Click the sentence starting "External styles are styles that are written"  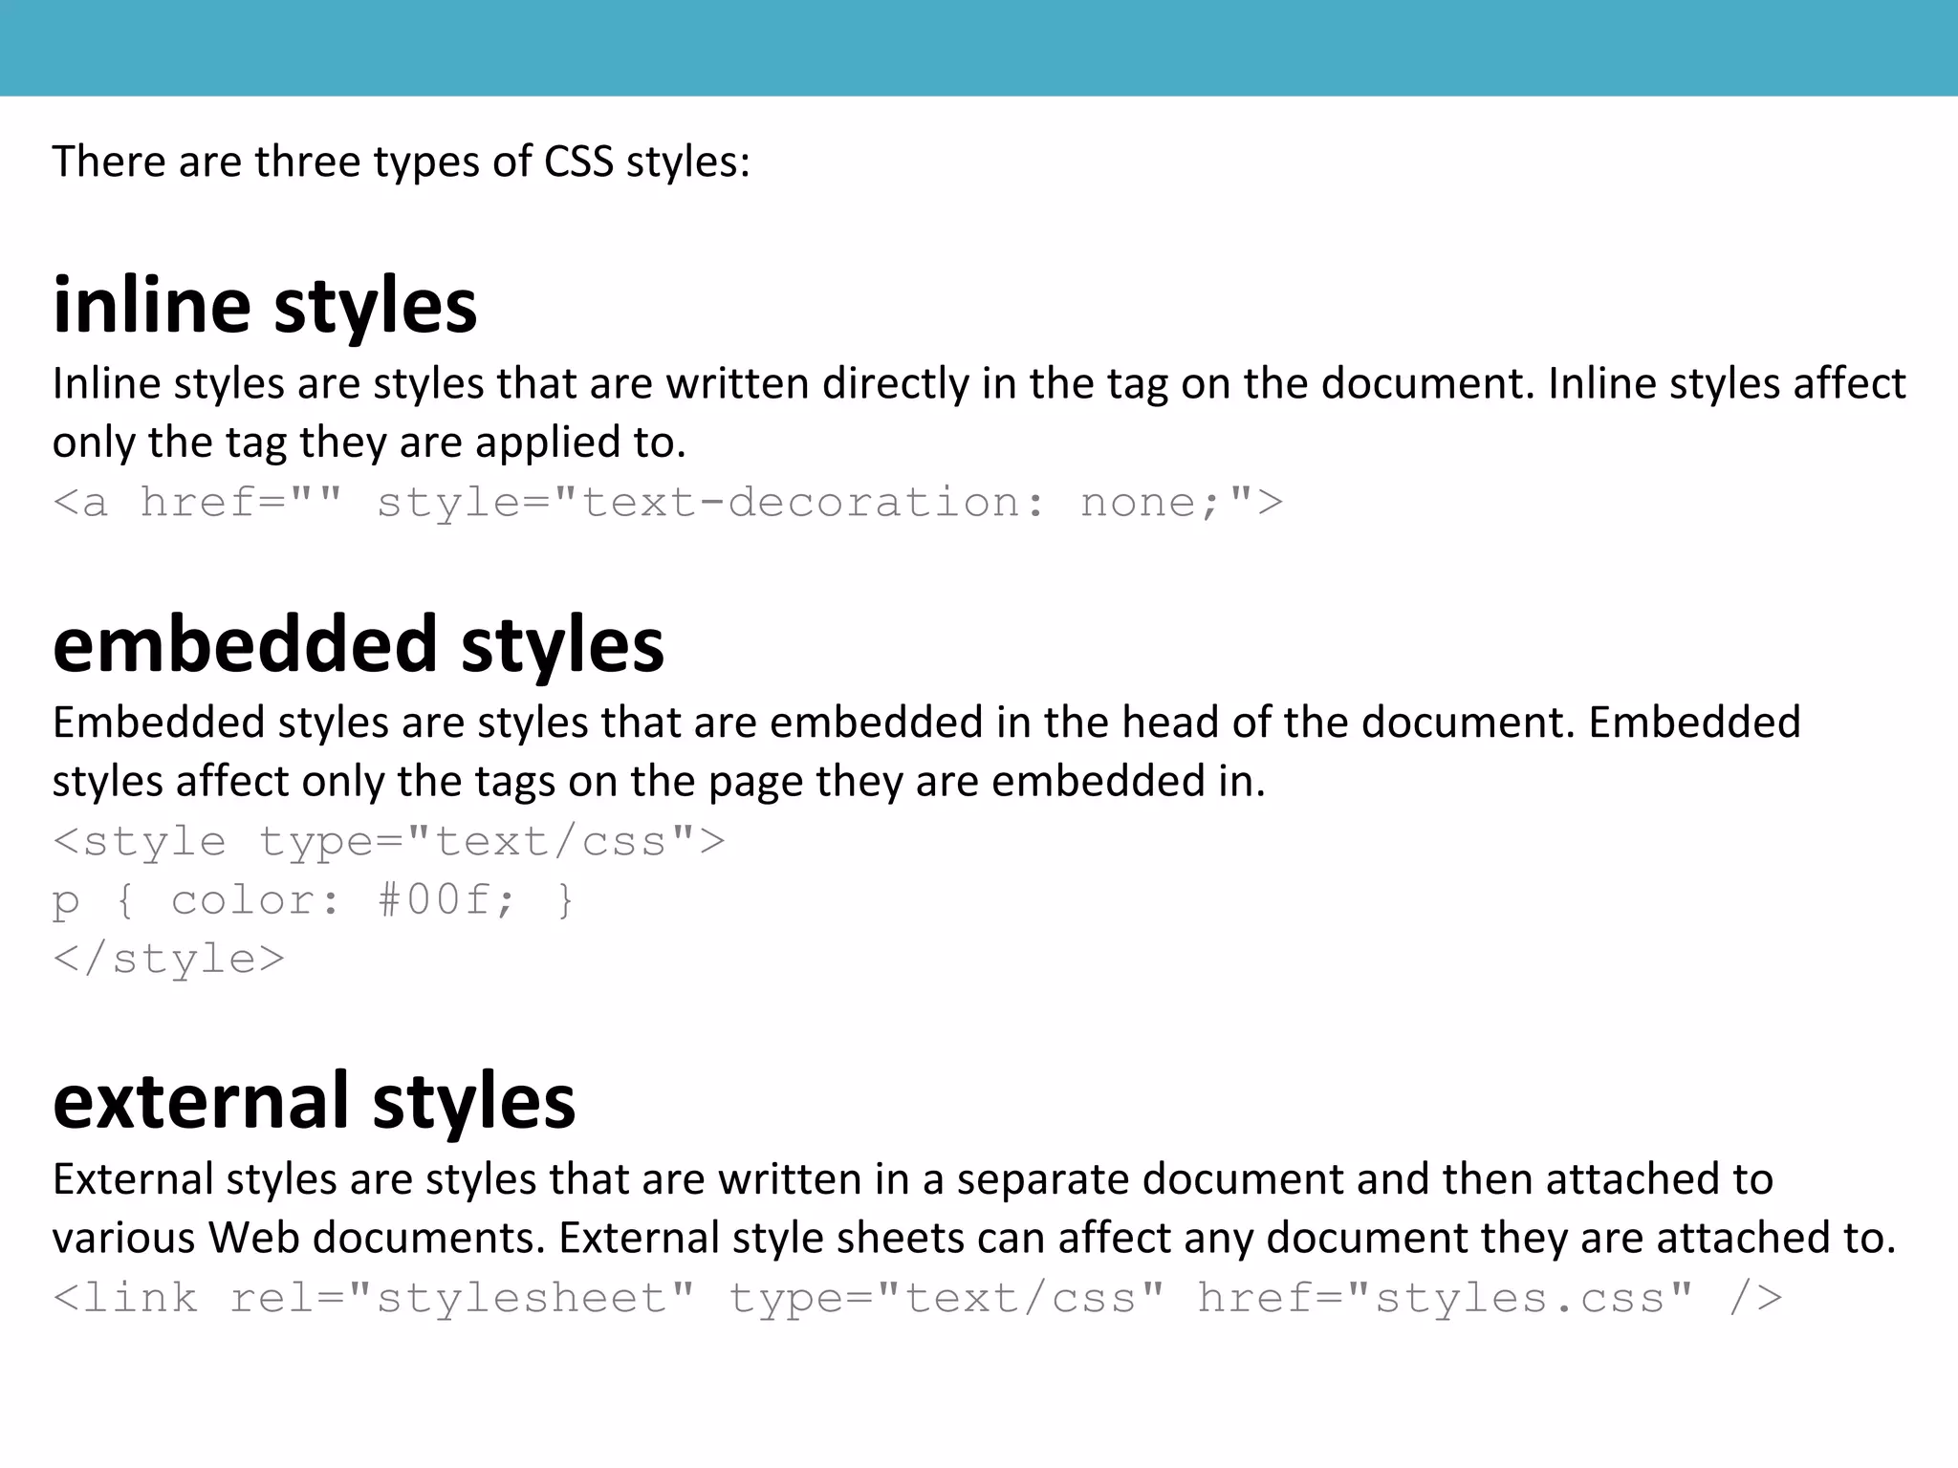913,1179
